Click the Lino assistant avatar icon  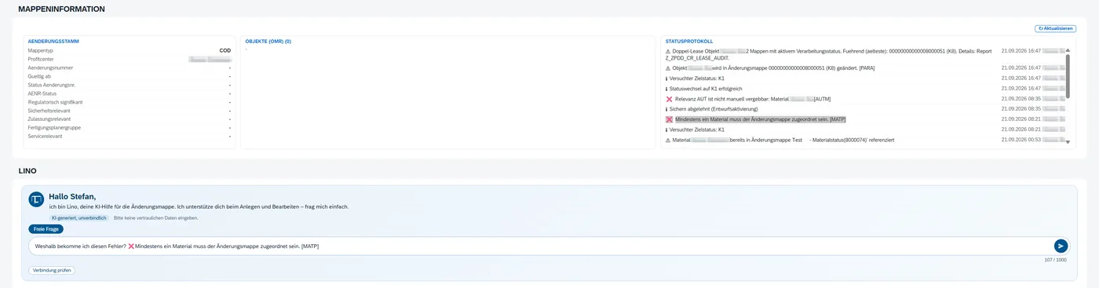36,199
